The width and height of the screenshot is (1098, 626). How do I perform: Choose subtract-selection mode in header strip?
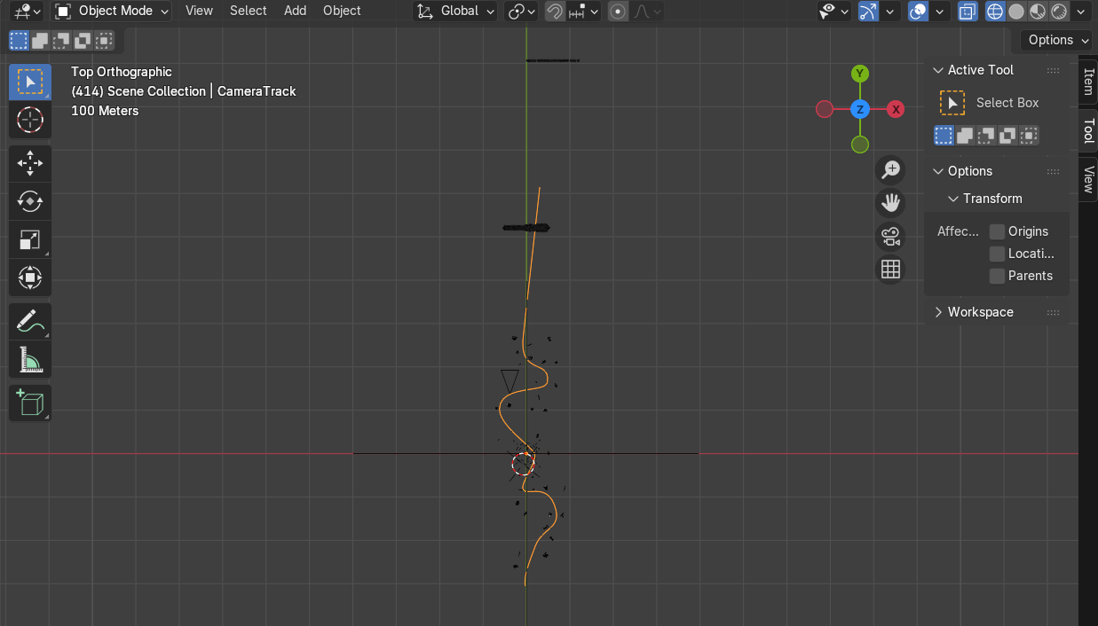pyautogui.click(x=62, y=41)
